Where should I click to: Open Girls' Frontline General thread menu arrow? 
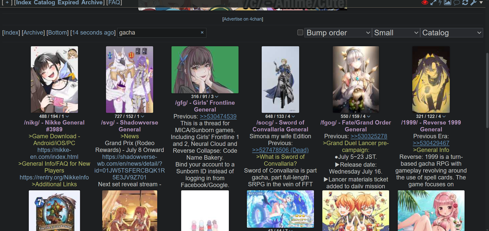pos(217,97)
